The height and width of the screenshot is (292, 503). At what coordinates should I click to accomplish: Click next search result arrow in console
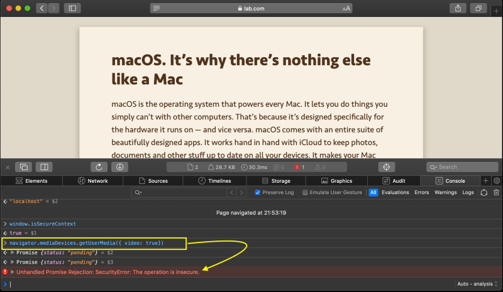click(241, 192)
